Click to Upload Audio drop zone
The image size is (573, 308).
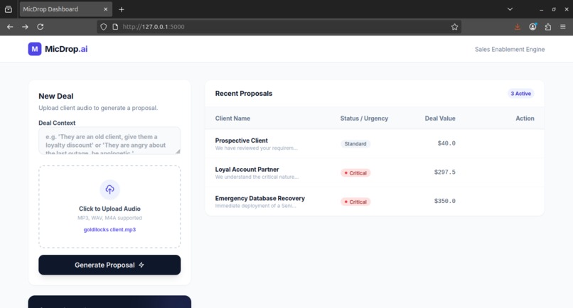(x=109, y=207)
